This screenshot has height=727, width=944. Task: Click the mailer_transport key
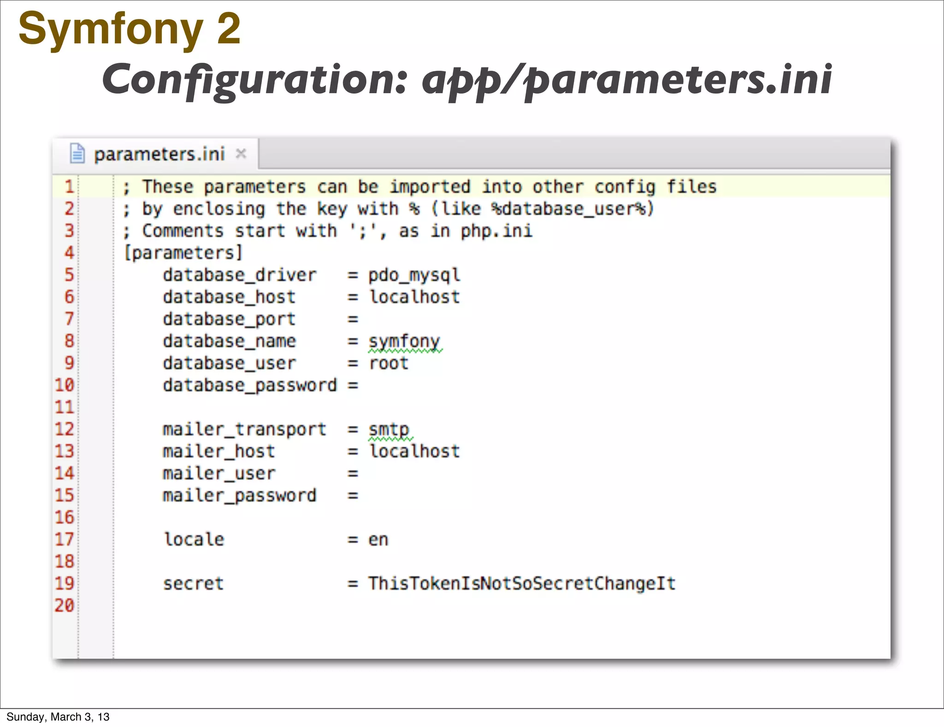[244, 430]
